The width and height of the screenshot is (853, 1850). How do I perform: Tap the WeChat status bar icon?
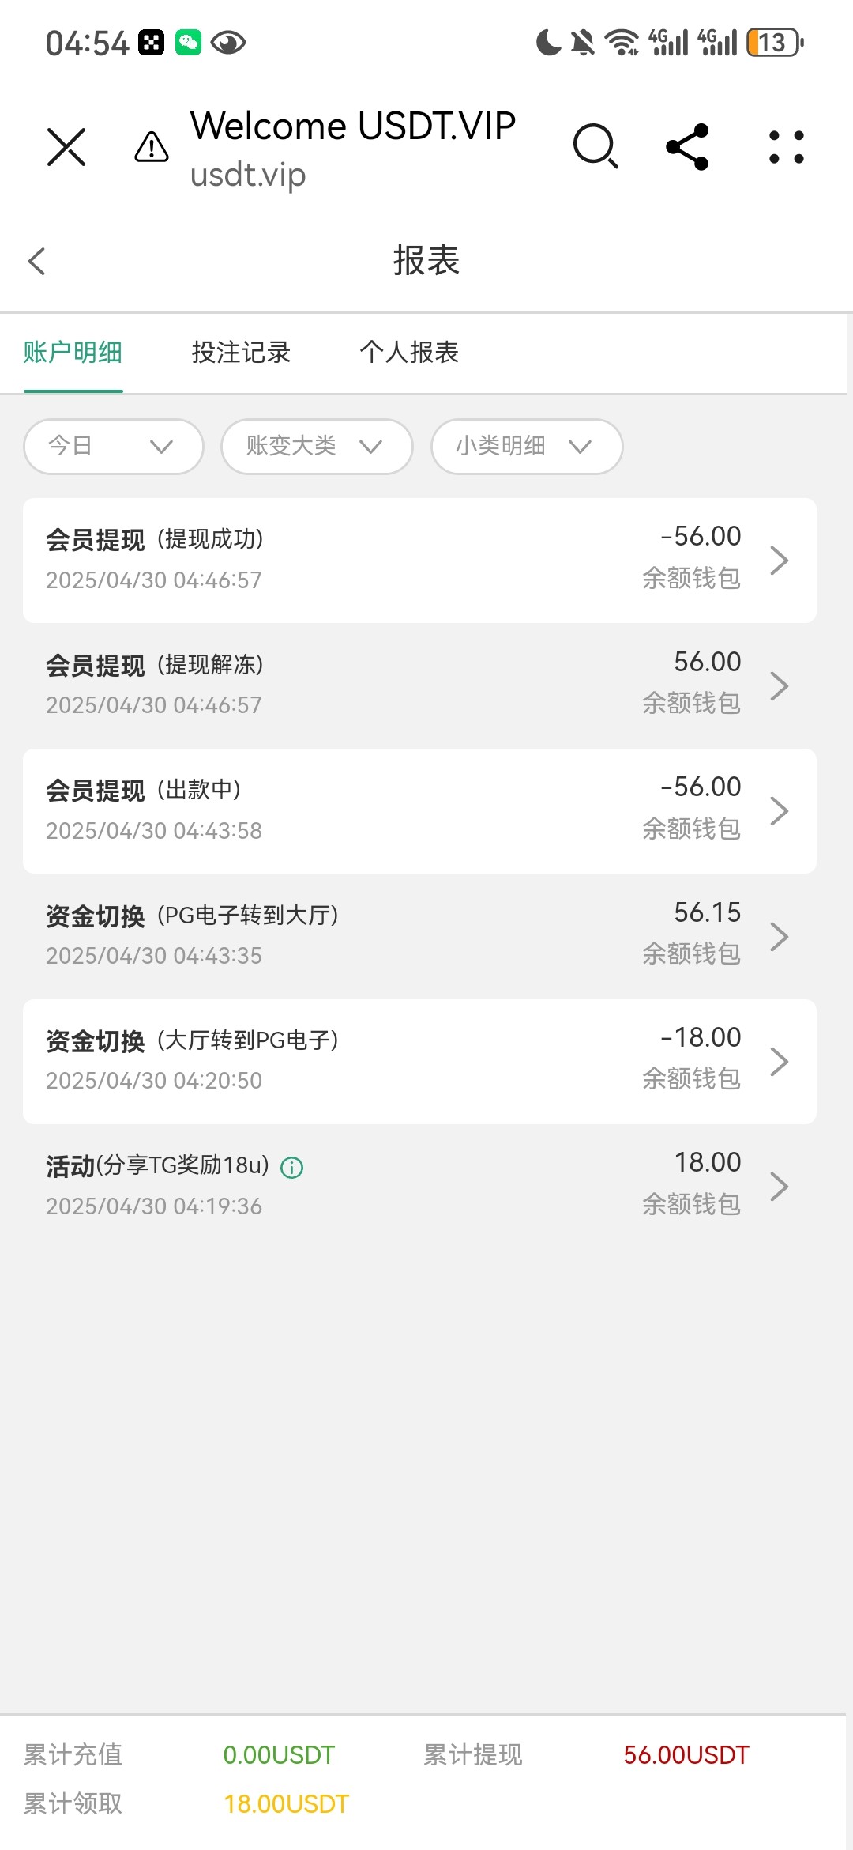(x=188, y=43)
